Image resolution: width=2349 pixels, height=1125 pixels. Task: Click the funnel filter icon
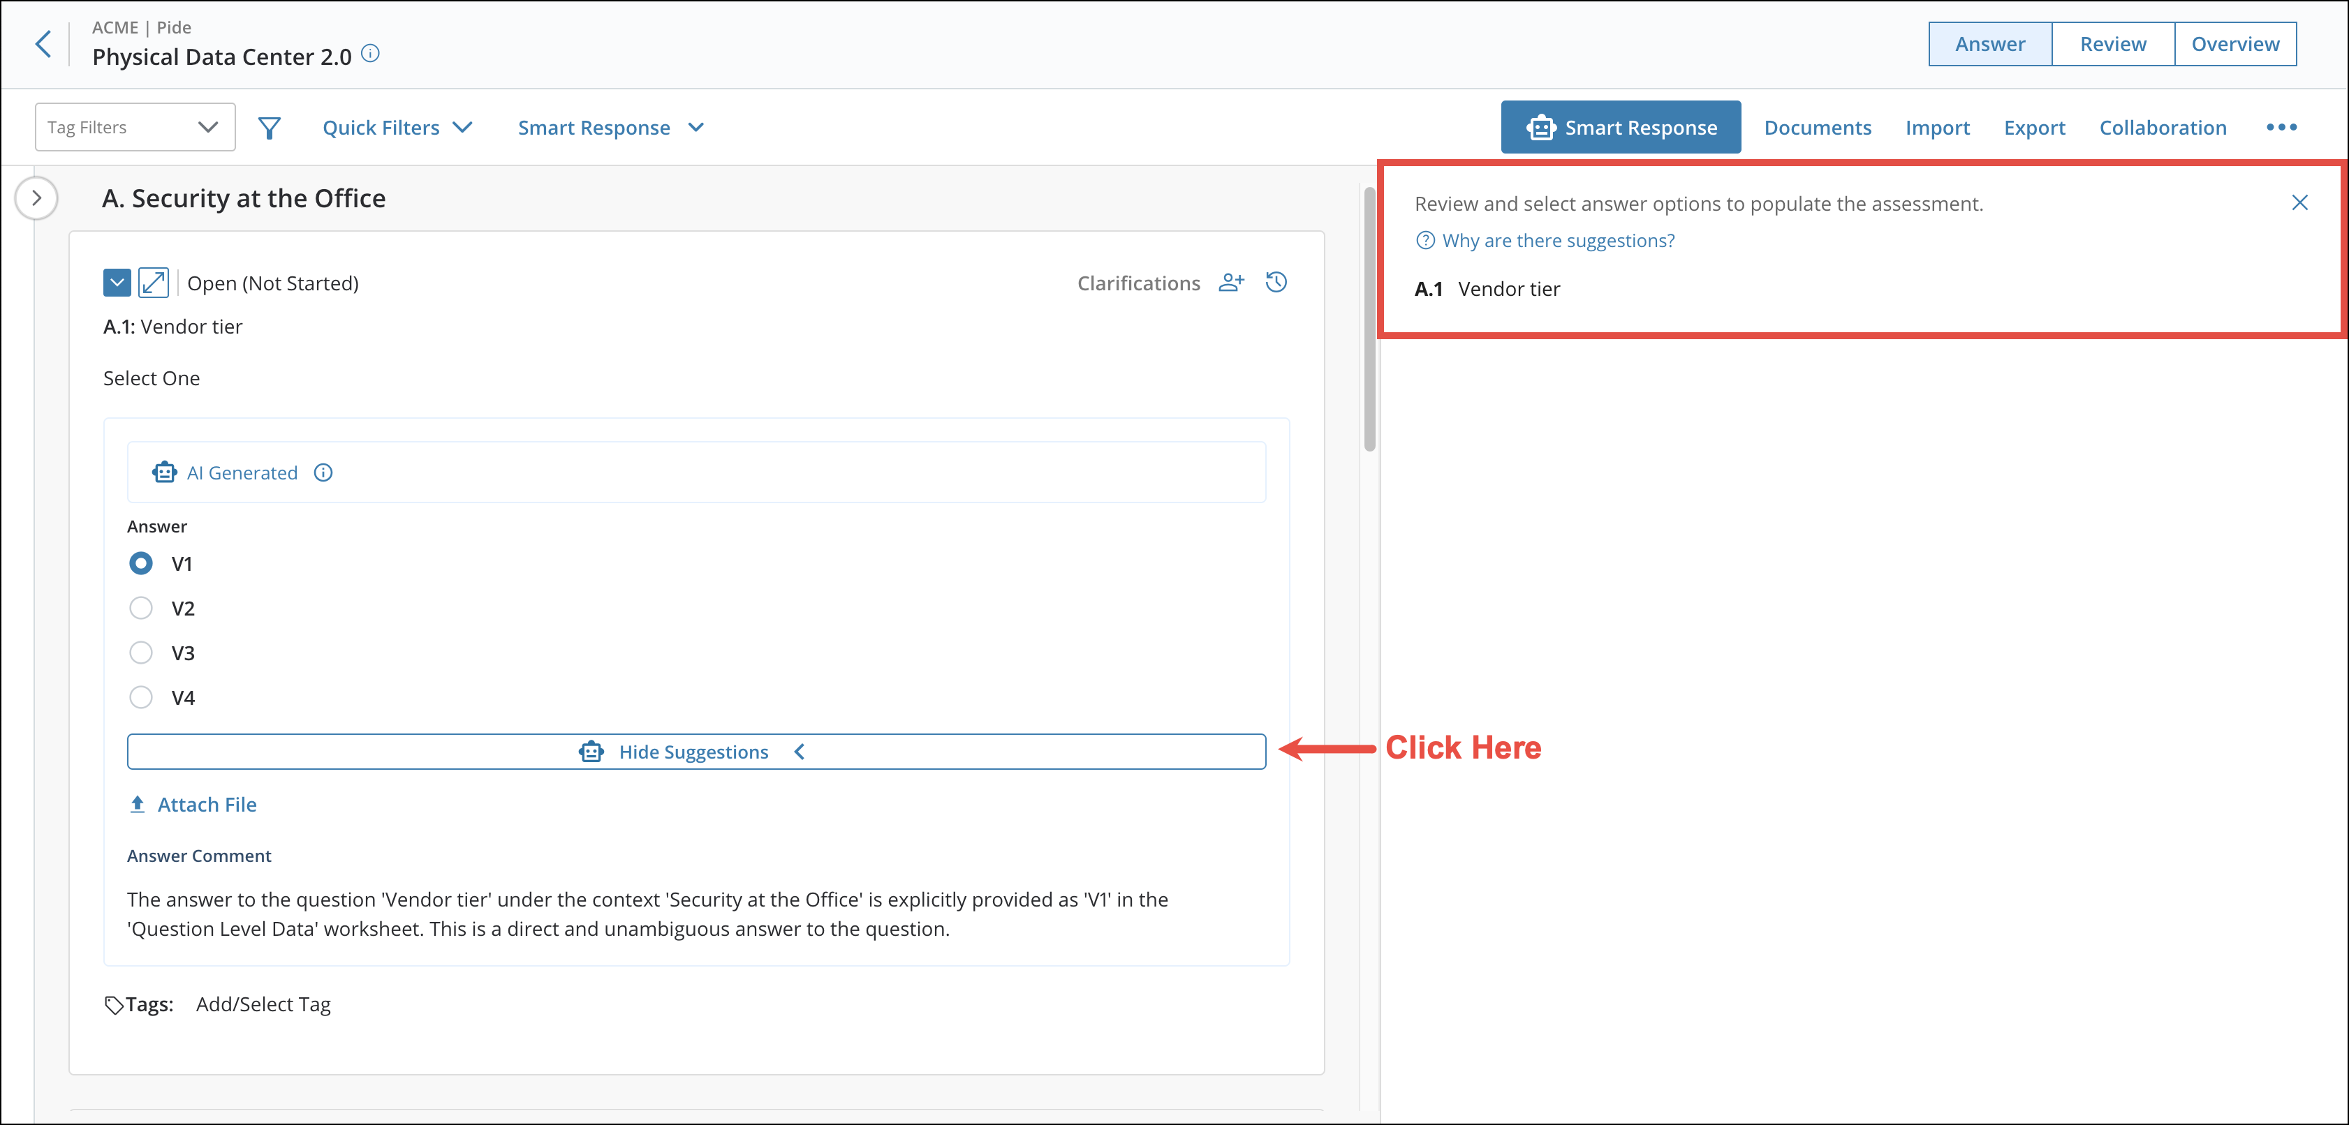269,128
